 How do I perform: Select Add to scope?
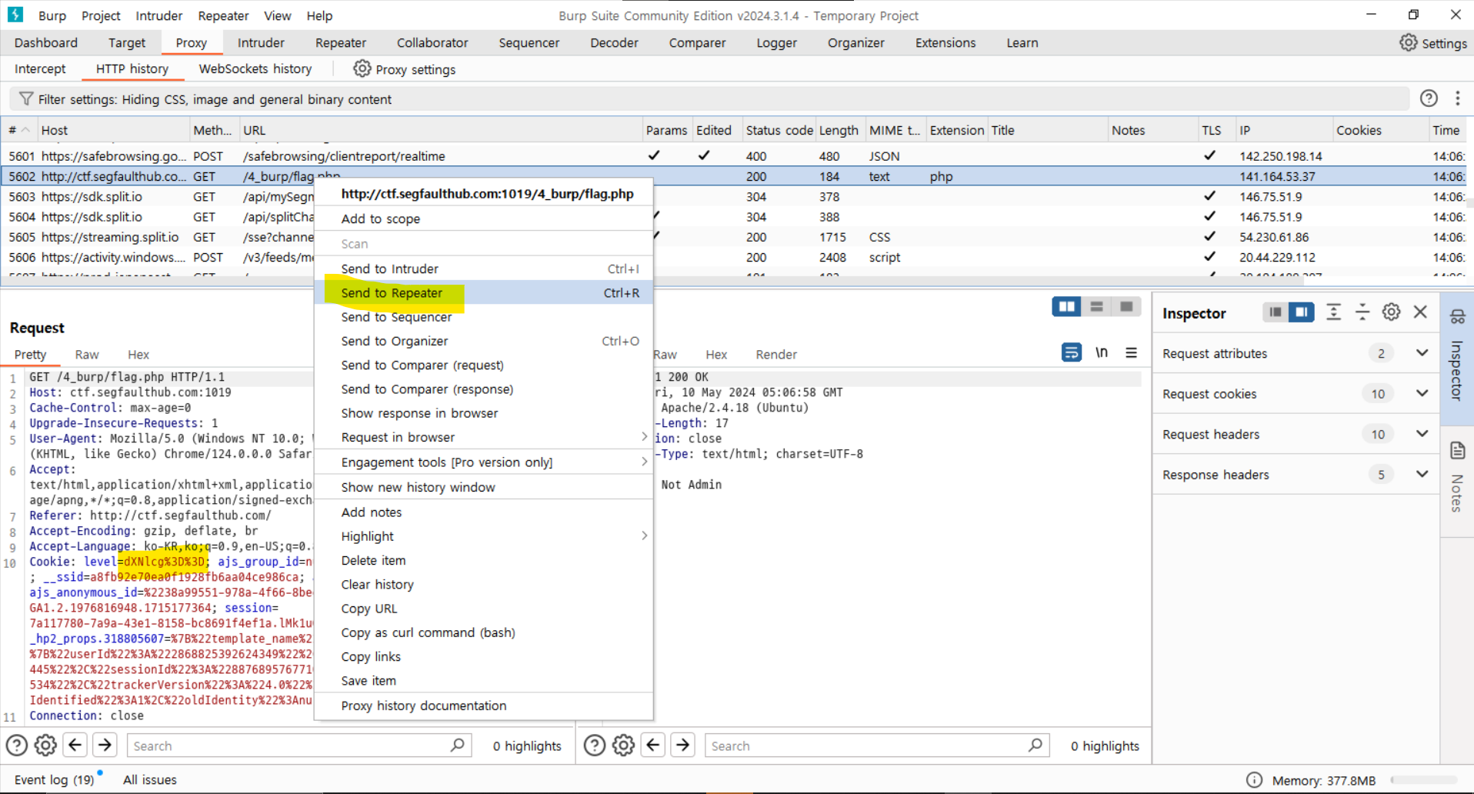[x=484, y=219]
